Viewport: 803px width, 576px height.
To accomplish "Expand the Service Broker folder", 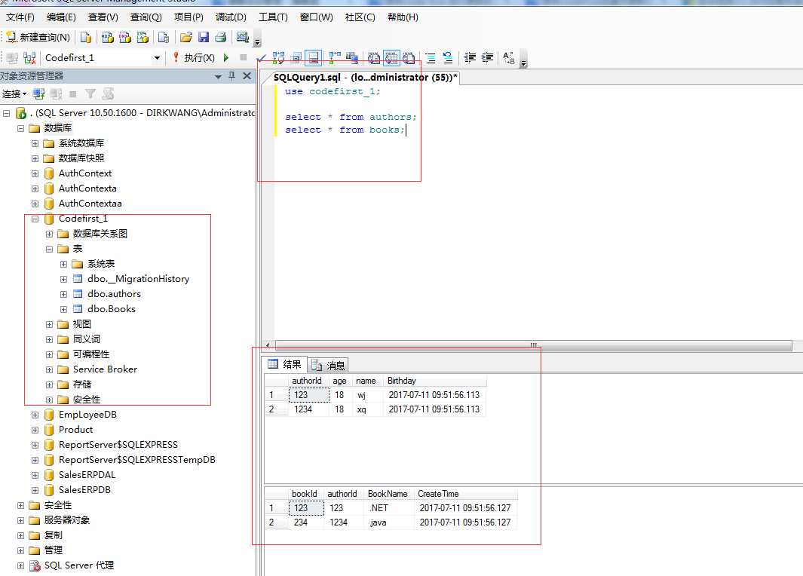I will click(x=50, y=369).
